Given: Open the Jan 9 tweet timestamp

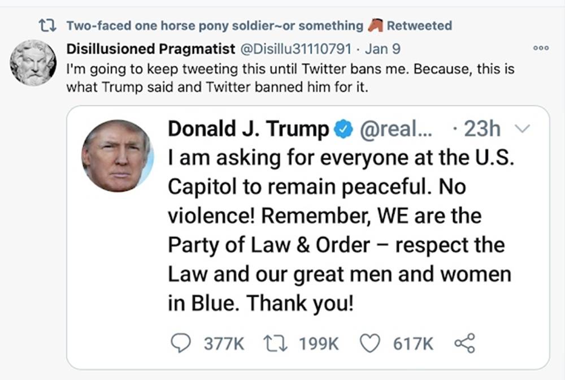Looking at the screenshot, I should (383, 49).
